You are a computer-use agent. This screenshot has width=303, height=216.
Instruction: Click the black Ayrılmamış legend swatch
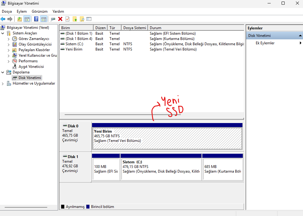(x=62, y=207)
